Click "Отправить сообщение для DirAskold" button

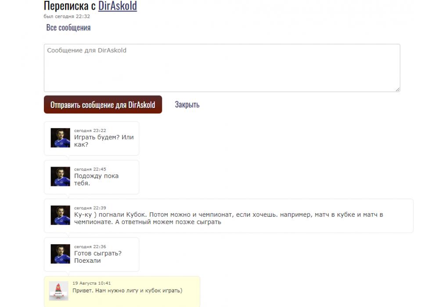(x=103, y=104)
